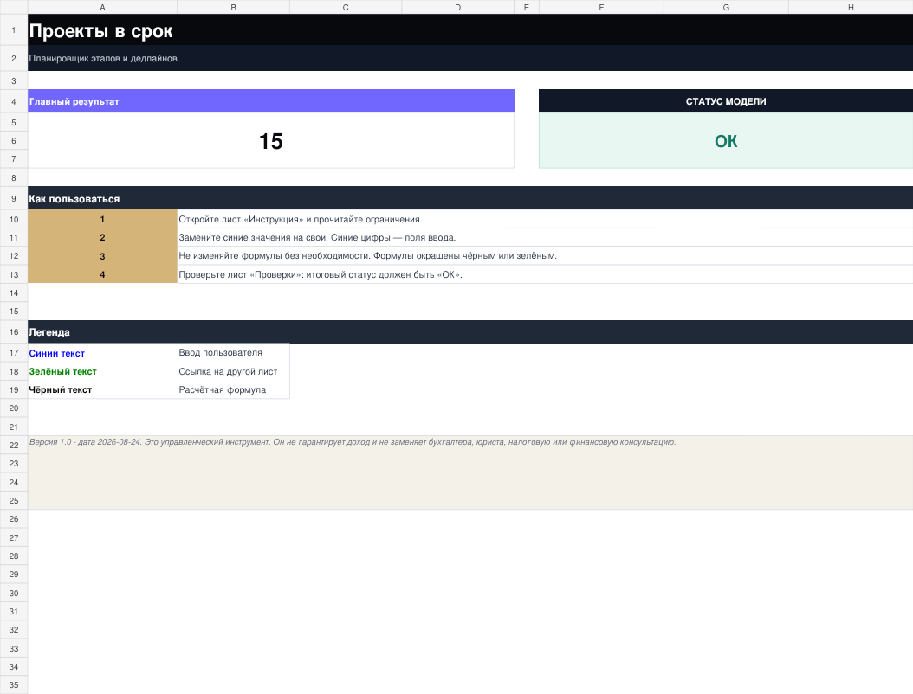Select column G header
The height and width of the screenshot is (694, 913).
(726, 7)
